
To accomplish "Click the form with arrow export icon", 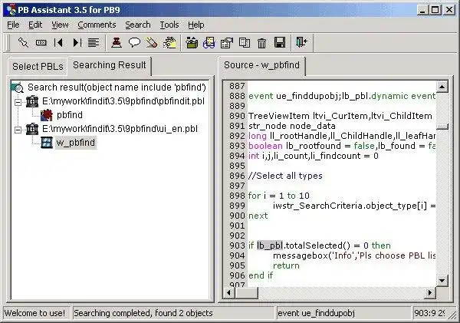I will pos(226,42).
